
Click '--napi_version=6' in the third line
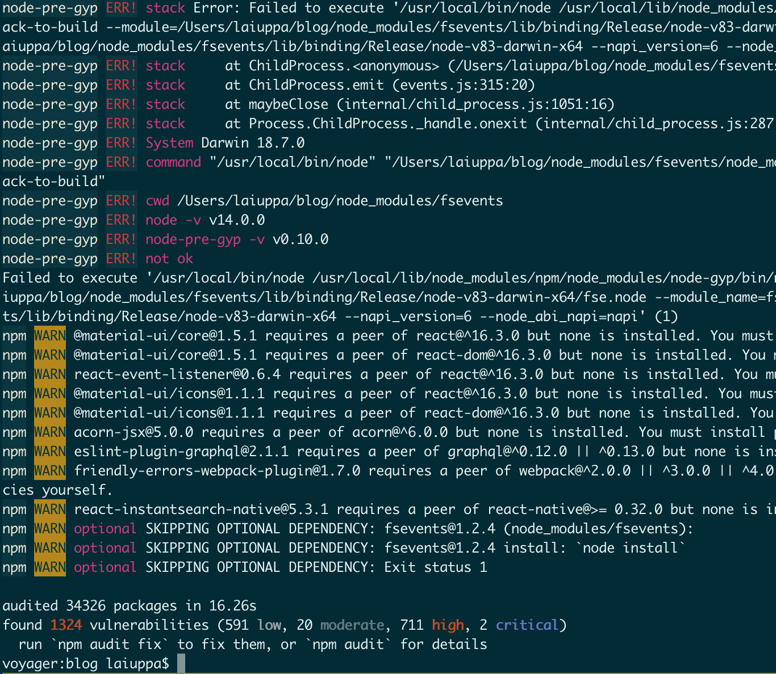[x=654, y=46]
